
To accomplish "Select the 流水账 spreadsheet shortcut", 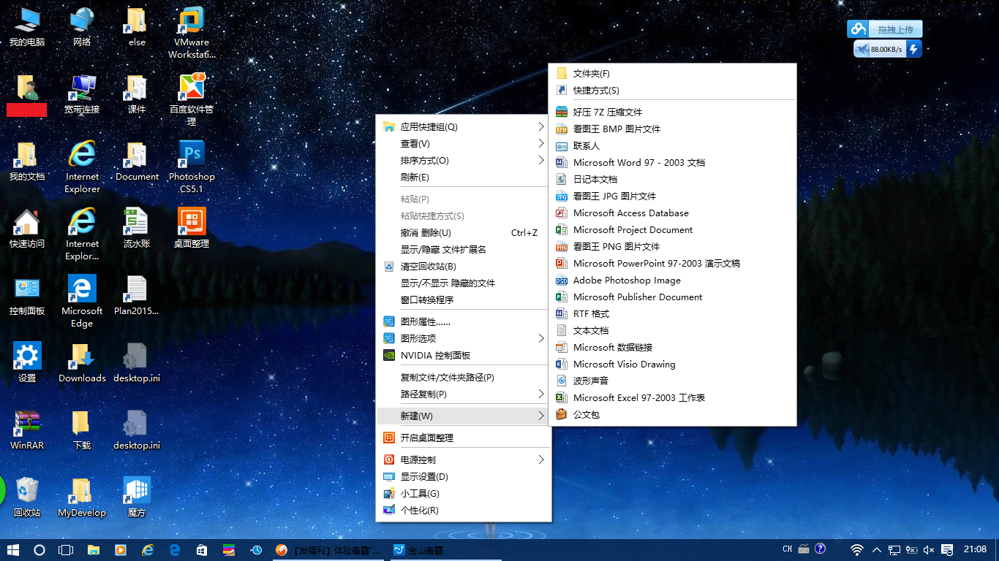I will 137,228.
